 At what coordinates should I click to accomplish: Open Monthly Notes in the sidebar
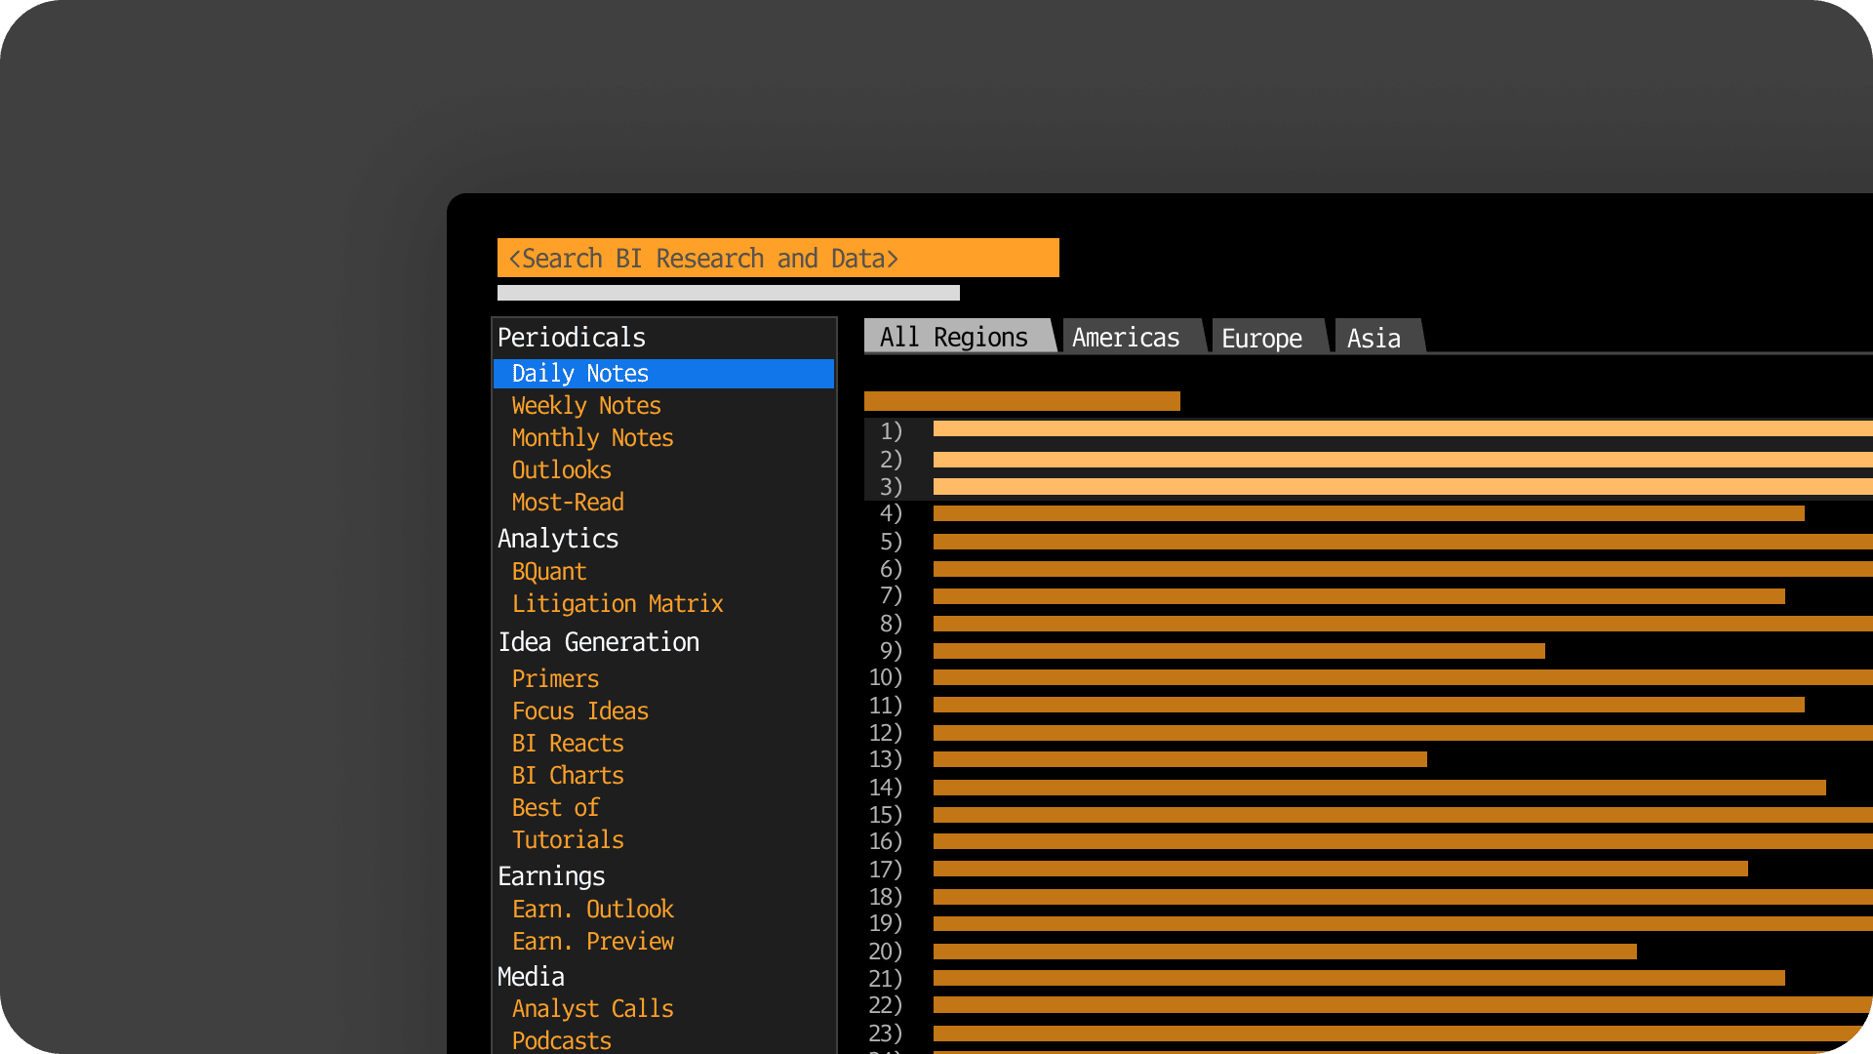click(592, 437)
